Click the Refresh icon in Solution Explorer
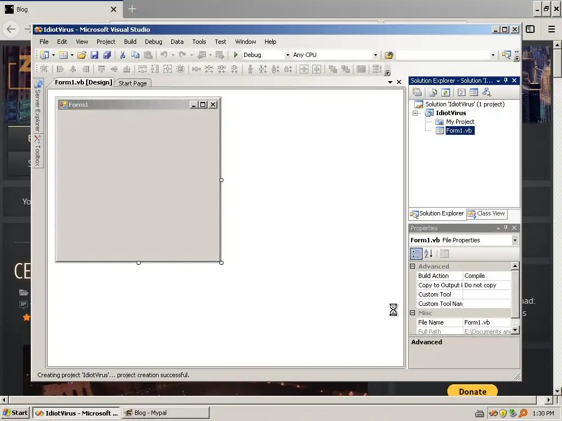 pos(446,92)
